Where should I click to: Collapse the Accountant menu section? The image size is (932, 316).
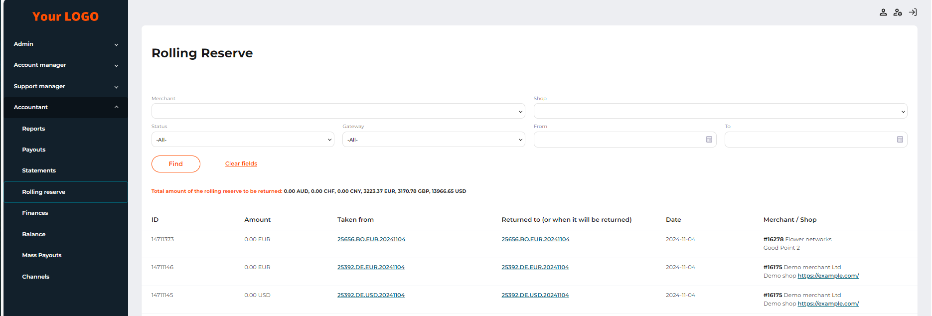(65, 107)
